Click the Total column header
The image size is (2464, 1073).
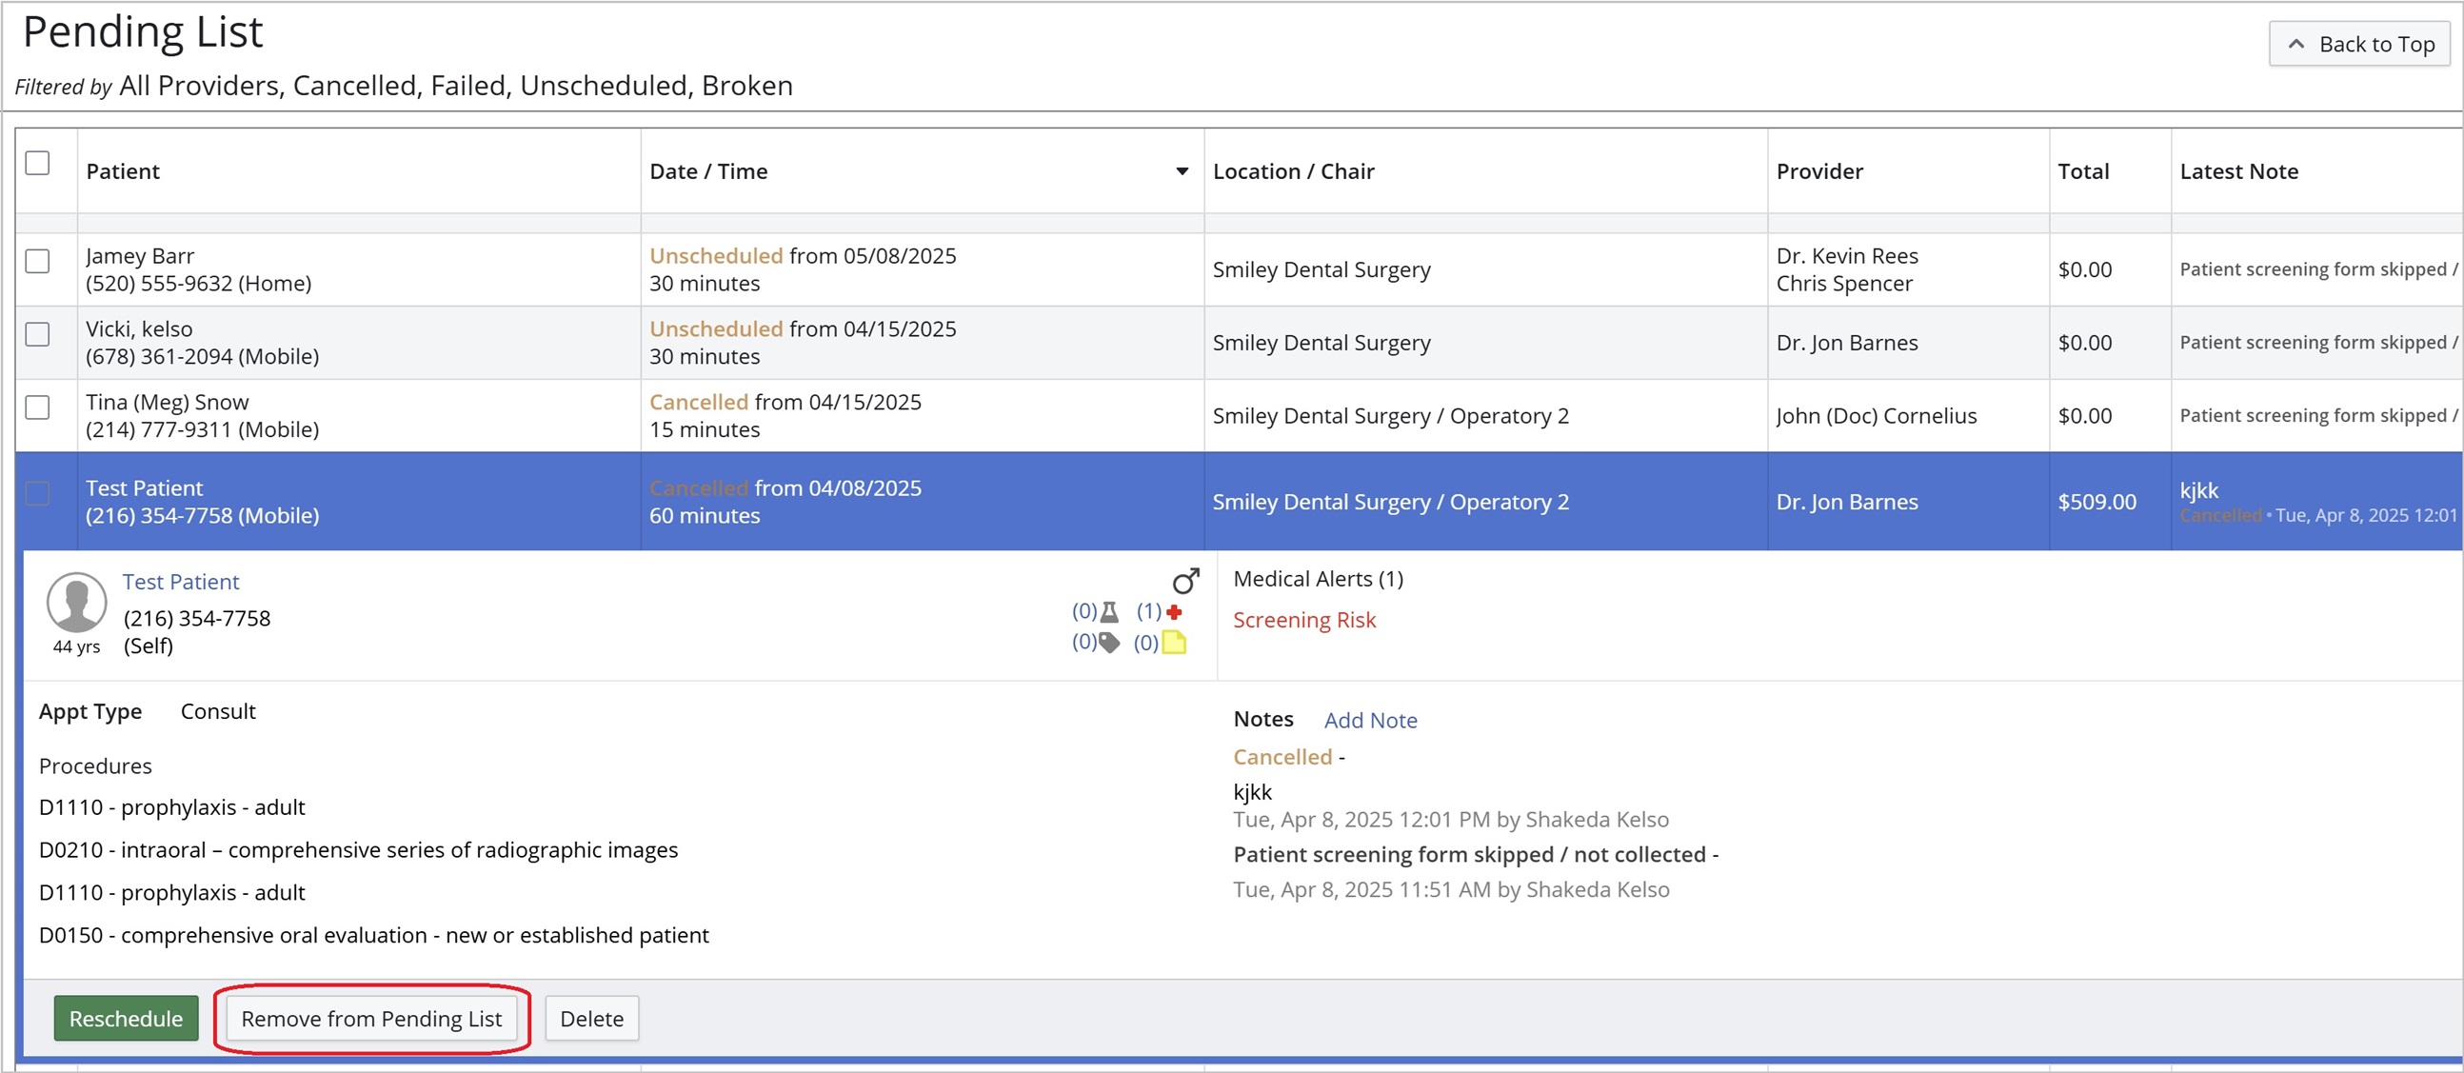click(2082, 172)
